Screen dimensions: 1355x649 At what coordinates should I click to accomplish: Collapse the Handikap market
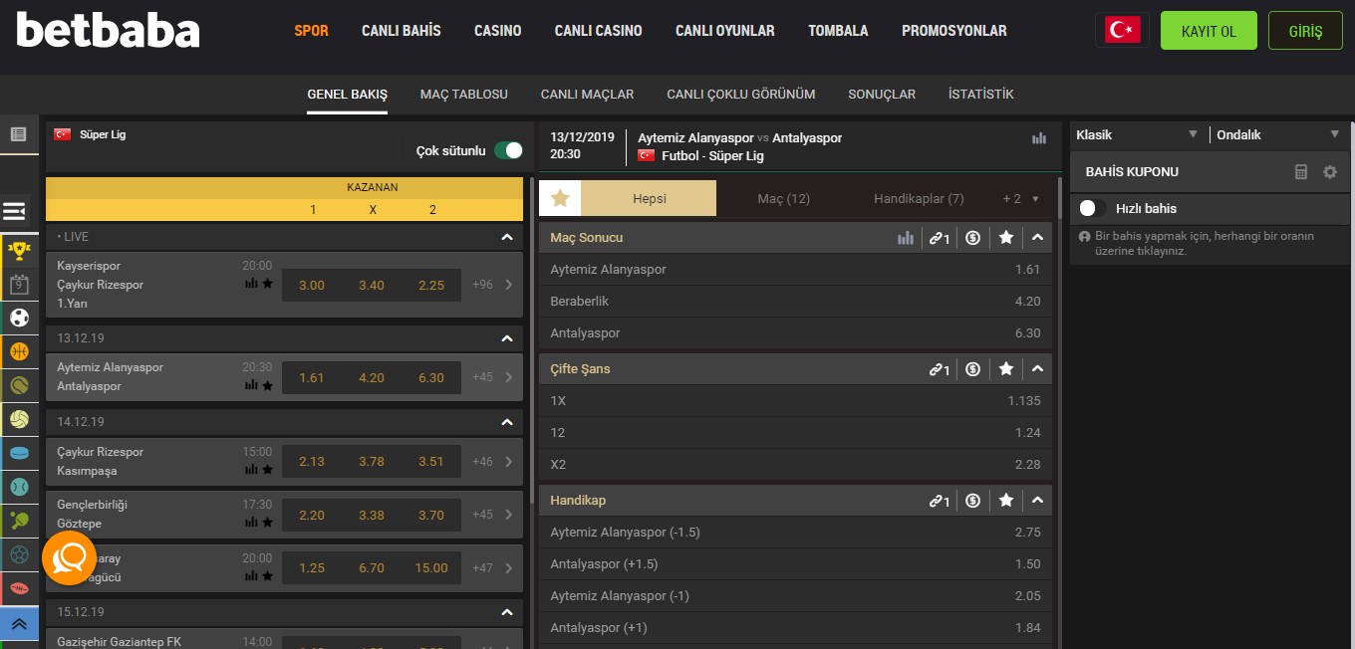[x=1037, y=501]
